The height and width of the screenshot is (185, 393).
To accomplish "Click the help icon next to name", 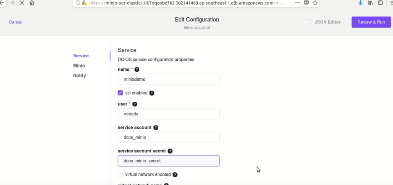I will click(137, 69).
